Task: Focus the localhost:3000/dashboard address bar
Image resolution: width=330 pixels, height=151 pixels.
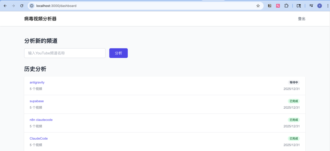Action: (145, 6)
